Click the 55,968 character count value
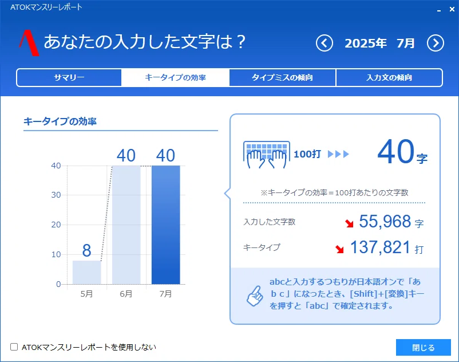This screenshot has height=362, width=459. pos(385,222)
